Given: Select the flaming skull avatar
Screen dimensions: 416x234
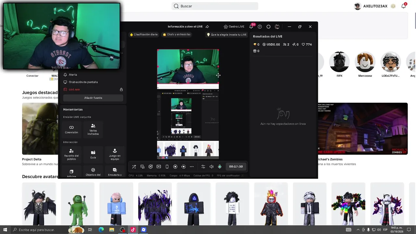Looking at the screenshot, I should pos(271,204).
